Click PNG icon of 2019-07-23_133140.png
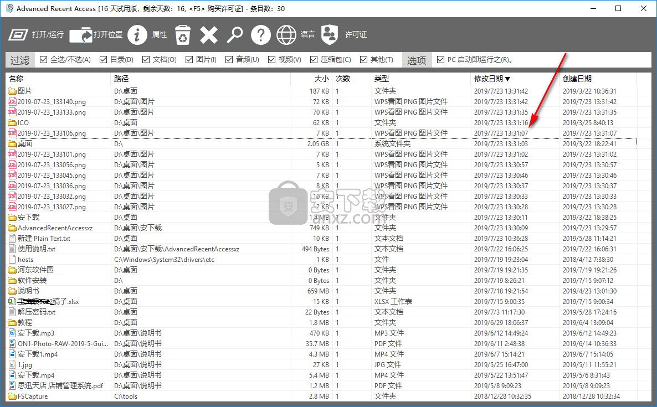 (12, 101)
